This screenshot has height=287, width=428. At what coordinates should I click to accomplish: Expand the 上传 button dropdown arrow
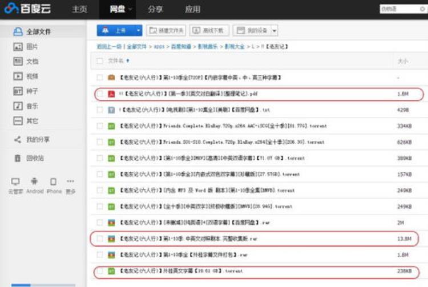pos(138,30)
